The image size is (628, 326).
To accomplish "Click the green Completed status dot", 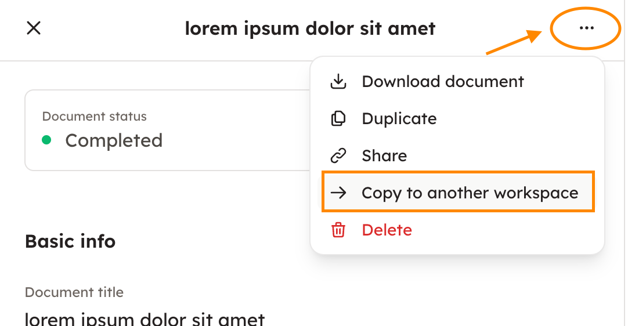I will tap(47, 140).
